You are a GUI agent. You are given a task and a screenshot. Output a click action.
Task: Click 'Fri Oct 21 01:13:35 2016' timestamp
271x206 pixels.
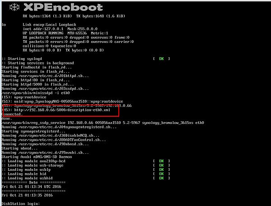point(27,195)
